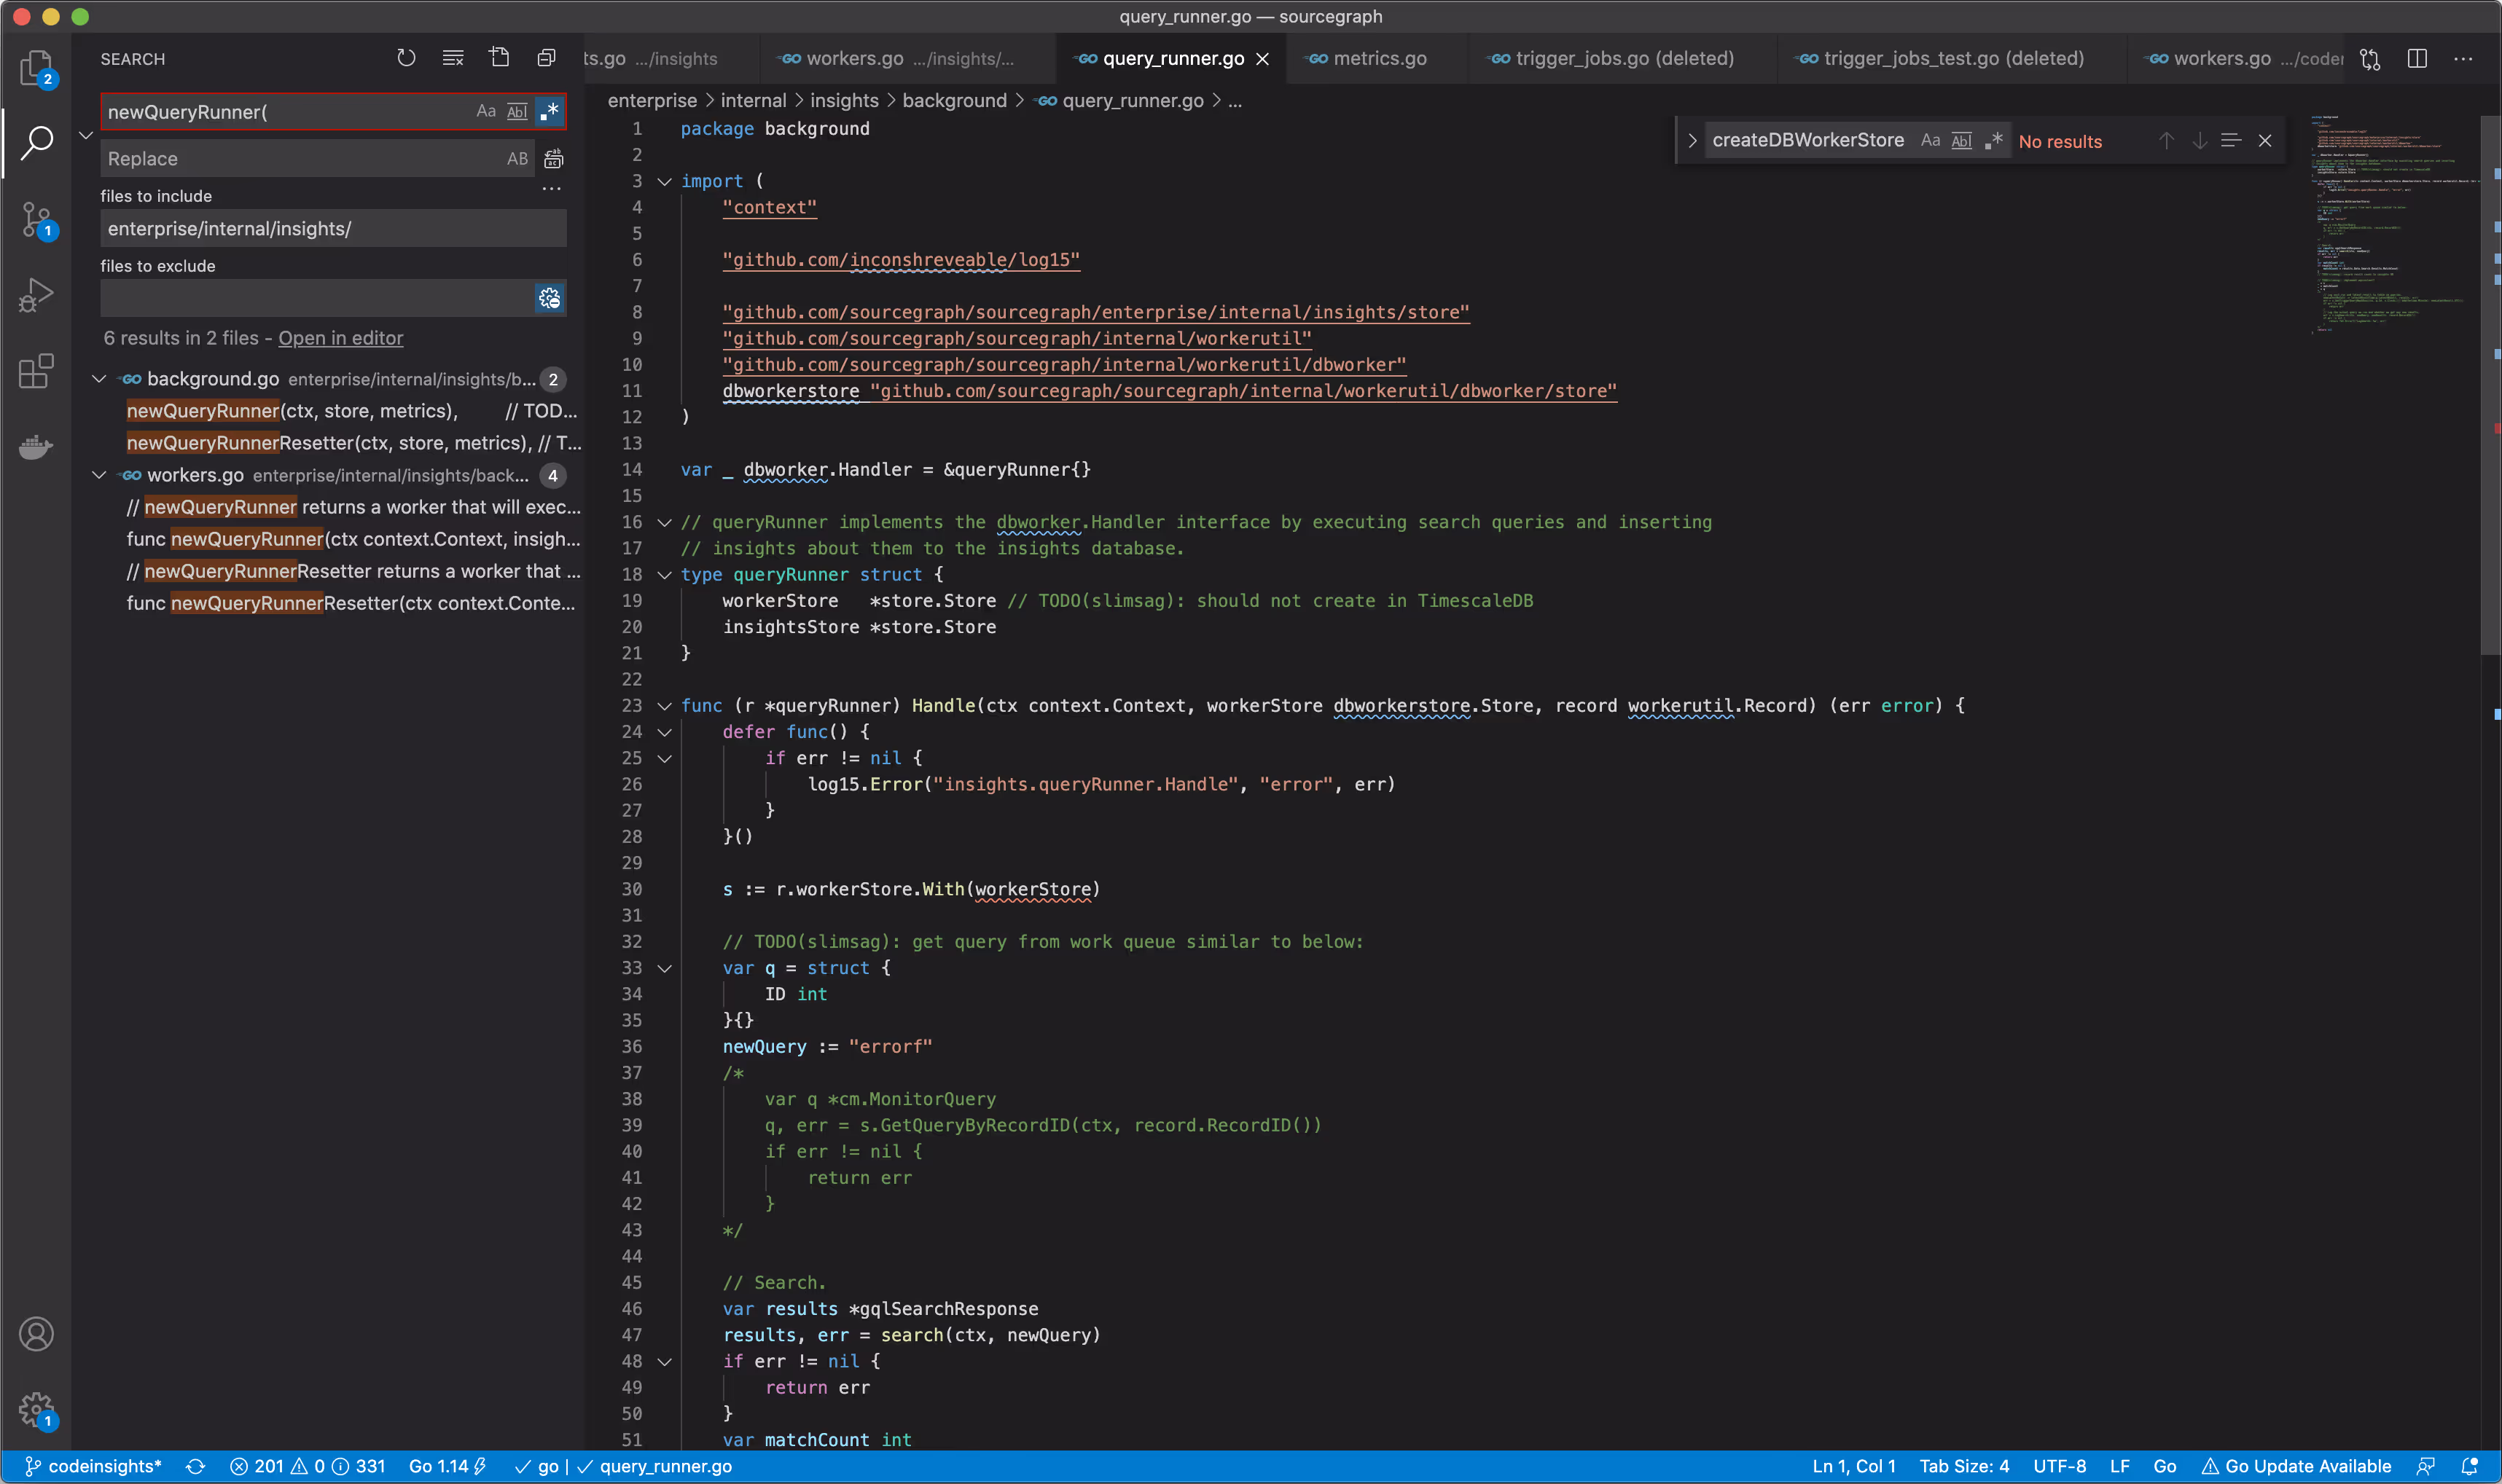Open trigger_jobs.go (deleted) tab
Screen dimensions: 2502x1484
pos(1622,59)
